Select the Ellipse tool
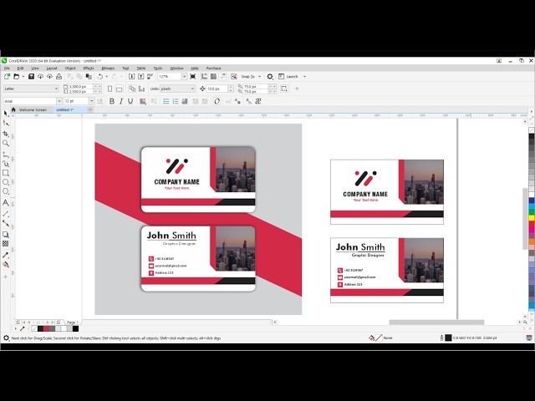 [x=6, y=182]
